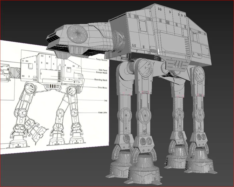
Task: Click the 'Boarding Hatch' label on blueprint
Action: 101,80
